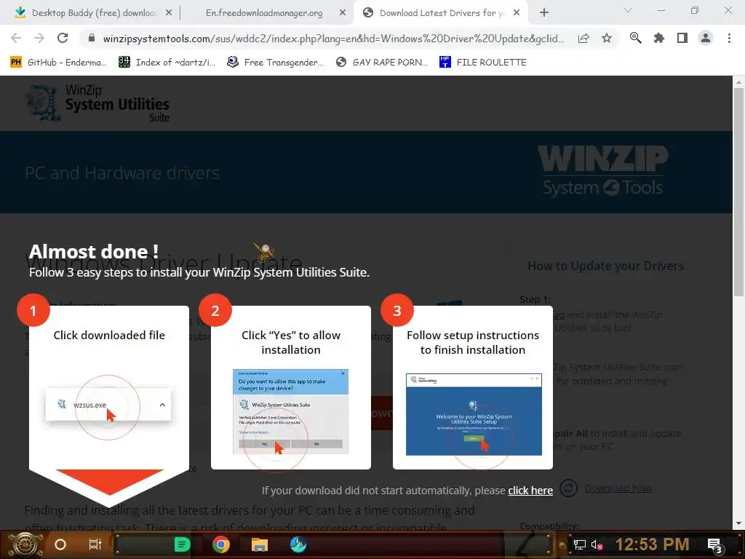Share this page via the share icon
The width and height of the screenshot is (745, 559).
click(x=583, y=38)
